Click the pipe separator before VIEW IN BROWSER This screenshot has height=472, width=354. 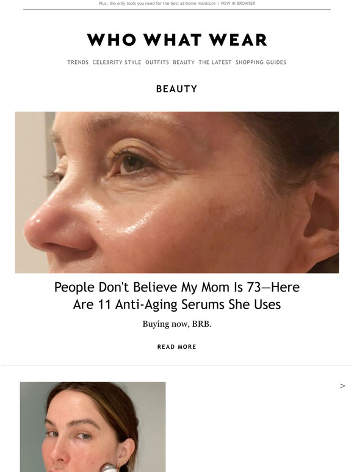coord(218,4)
